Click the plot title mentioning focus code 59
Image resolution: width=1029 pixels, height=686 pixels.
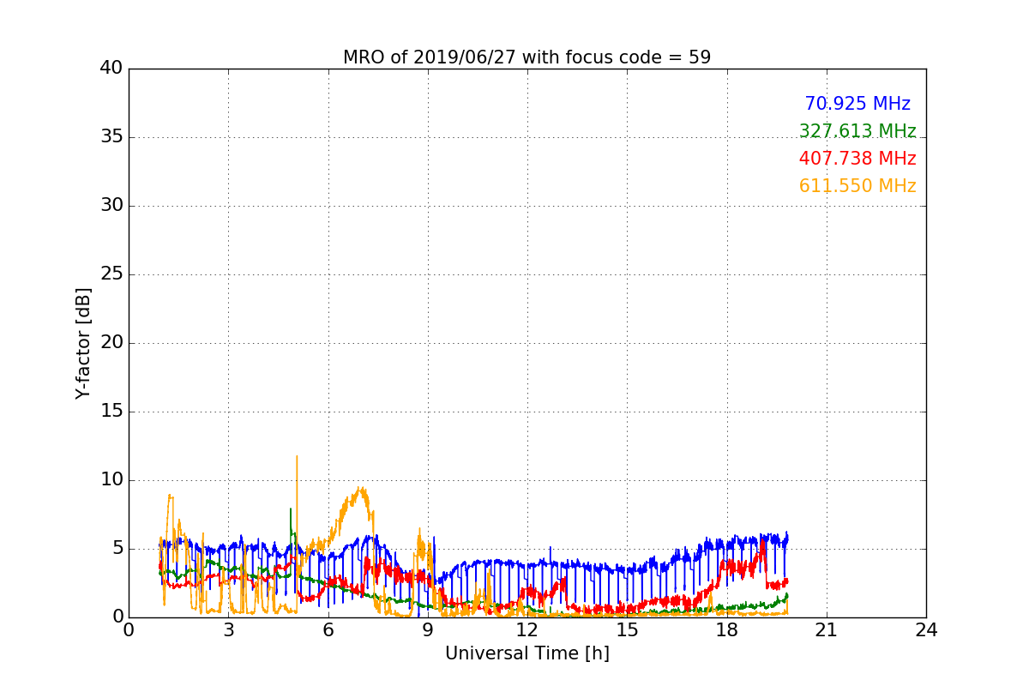[x=527, y=57]
